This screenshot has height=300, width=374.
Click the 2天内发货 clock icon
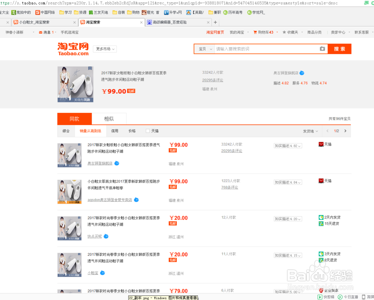tap(321, 217)
